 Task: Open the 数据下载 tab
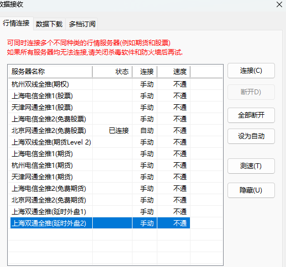coord(49,24)
